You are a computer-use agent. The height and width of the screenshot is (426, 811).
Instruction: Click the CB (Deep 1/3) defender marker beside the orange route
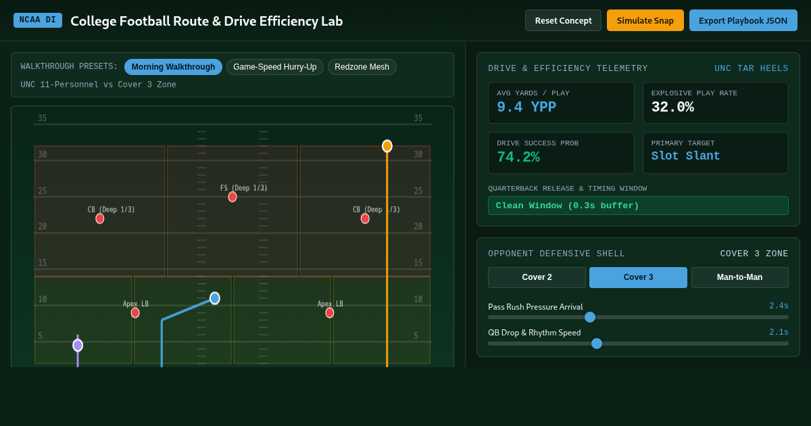365,218
